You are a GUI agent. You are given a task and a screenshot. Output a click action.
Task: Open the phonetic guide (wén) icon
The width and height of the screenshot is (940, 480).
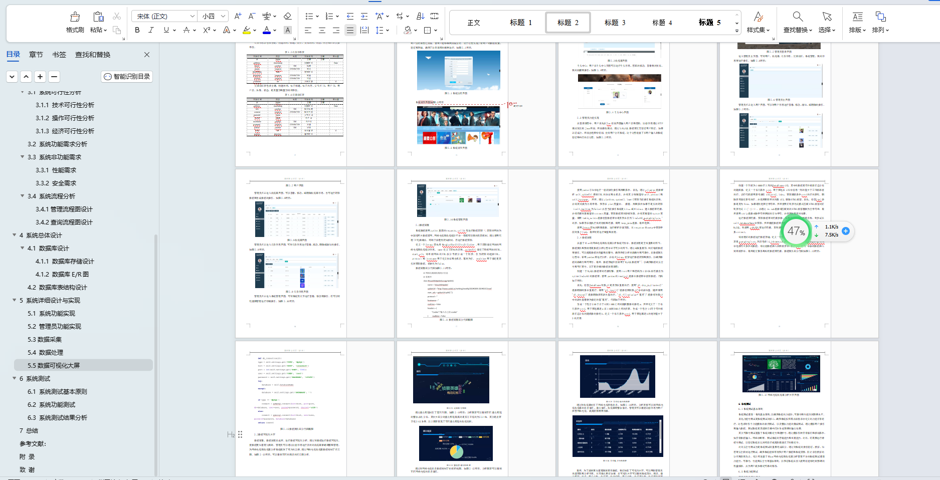tap(267, 17)
